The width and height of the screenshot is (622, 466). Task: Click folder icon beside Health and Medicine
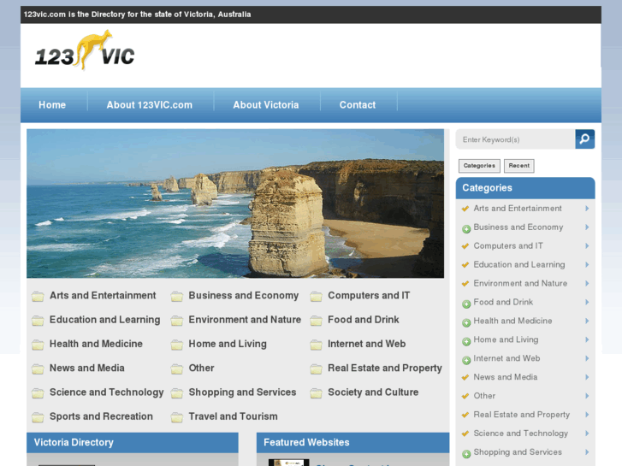(x=38, y=345)
